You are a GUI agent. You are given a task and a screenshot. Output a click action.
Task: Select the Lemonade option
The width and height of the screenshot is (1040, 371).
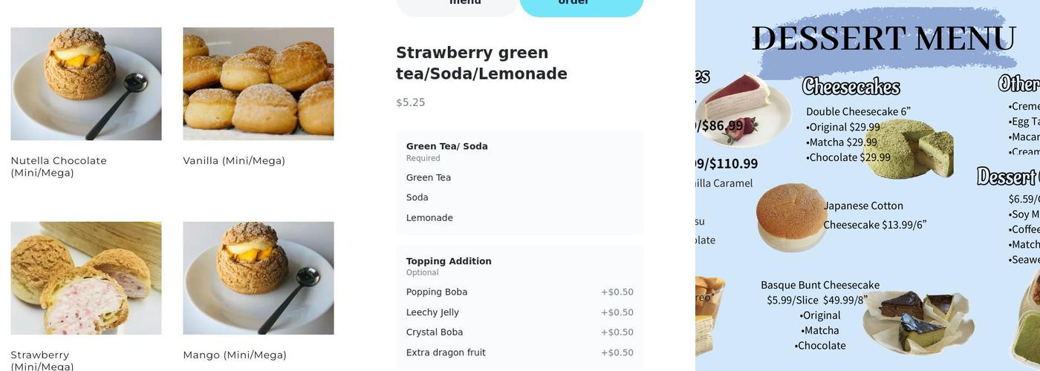(x=429, y=217)
